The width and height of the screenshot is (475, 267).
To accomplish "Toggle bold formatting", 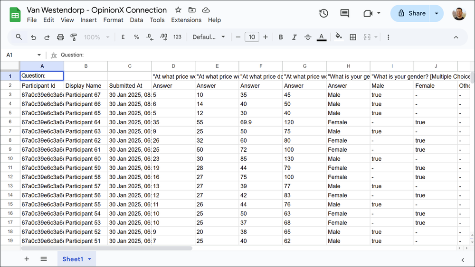I will (x=281, y=37).
